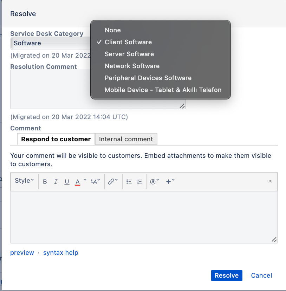
Task: Grab the comment editor resize handle
Action: point(274,240)
